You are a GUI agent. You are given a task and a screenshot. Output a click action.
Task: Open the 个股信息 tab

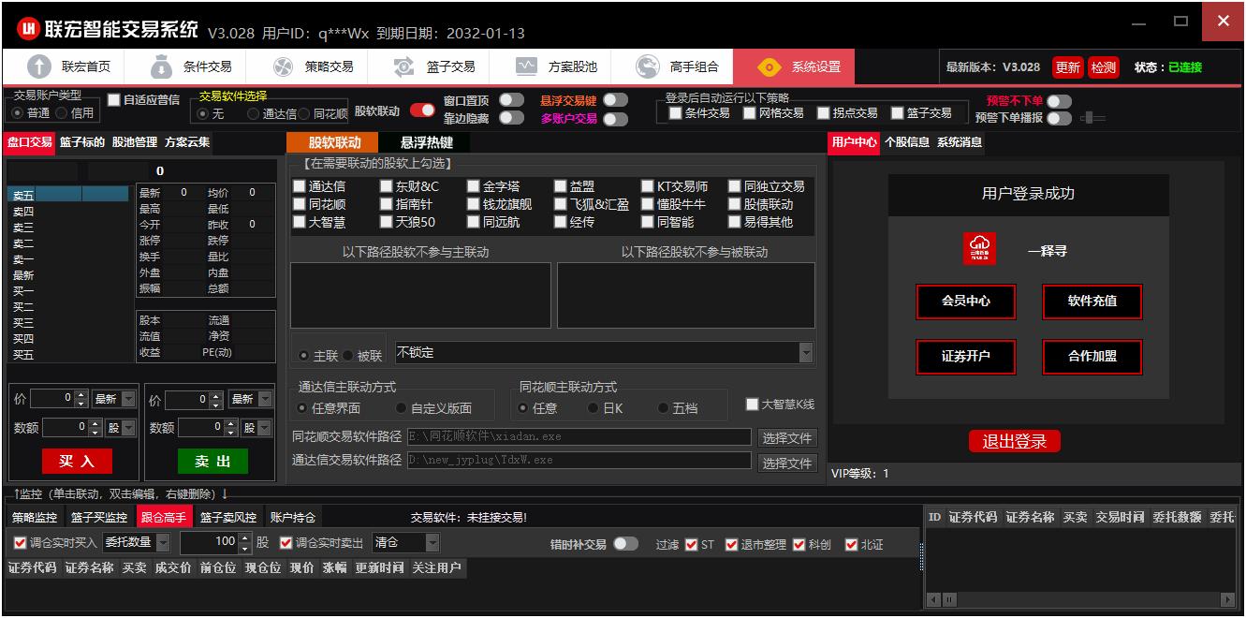906,142
